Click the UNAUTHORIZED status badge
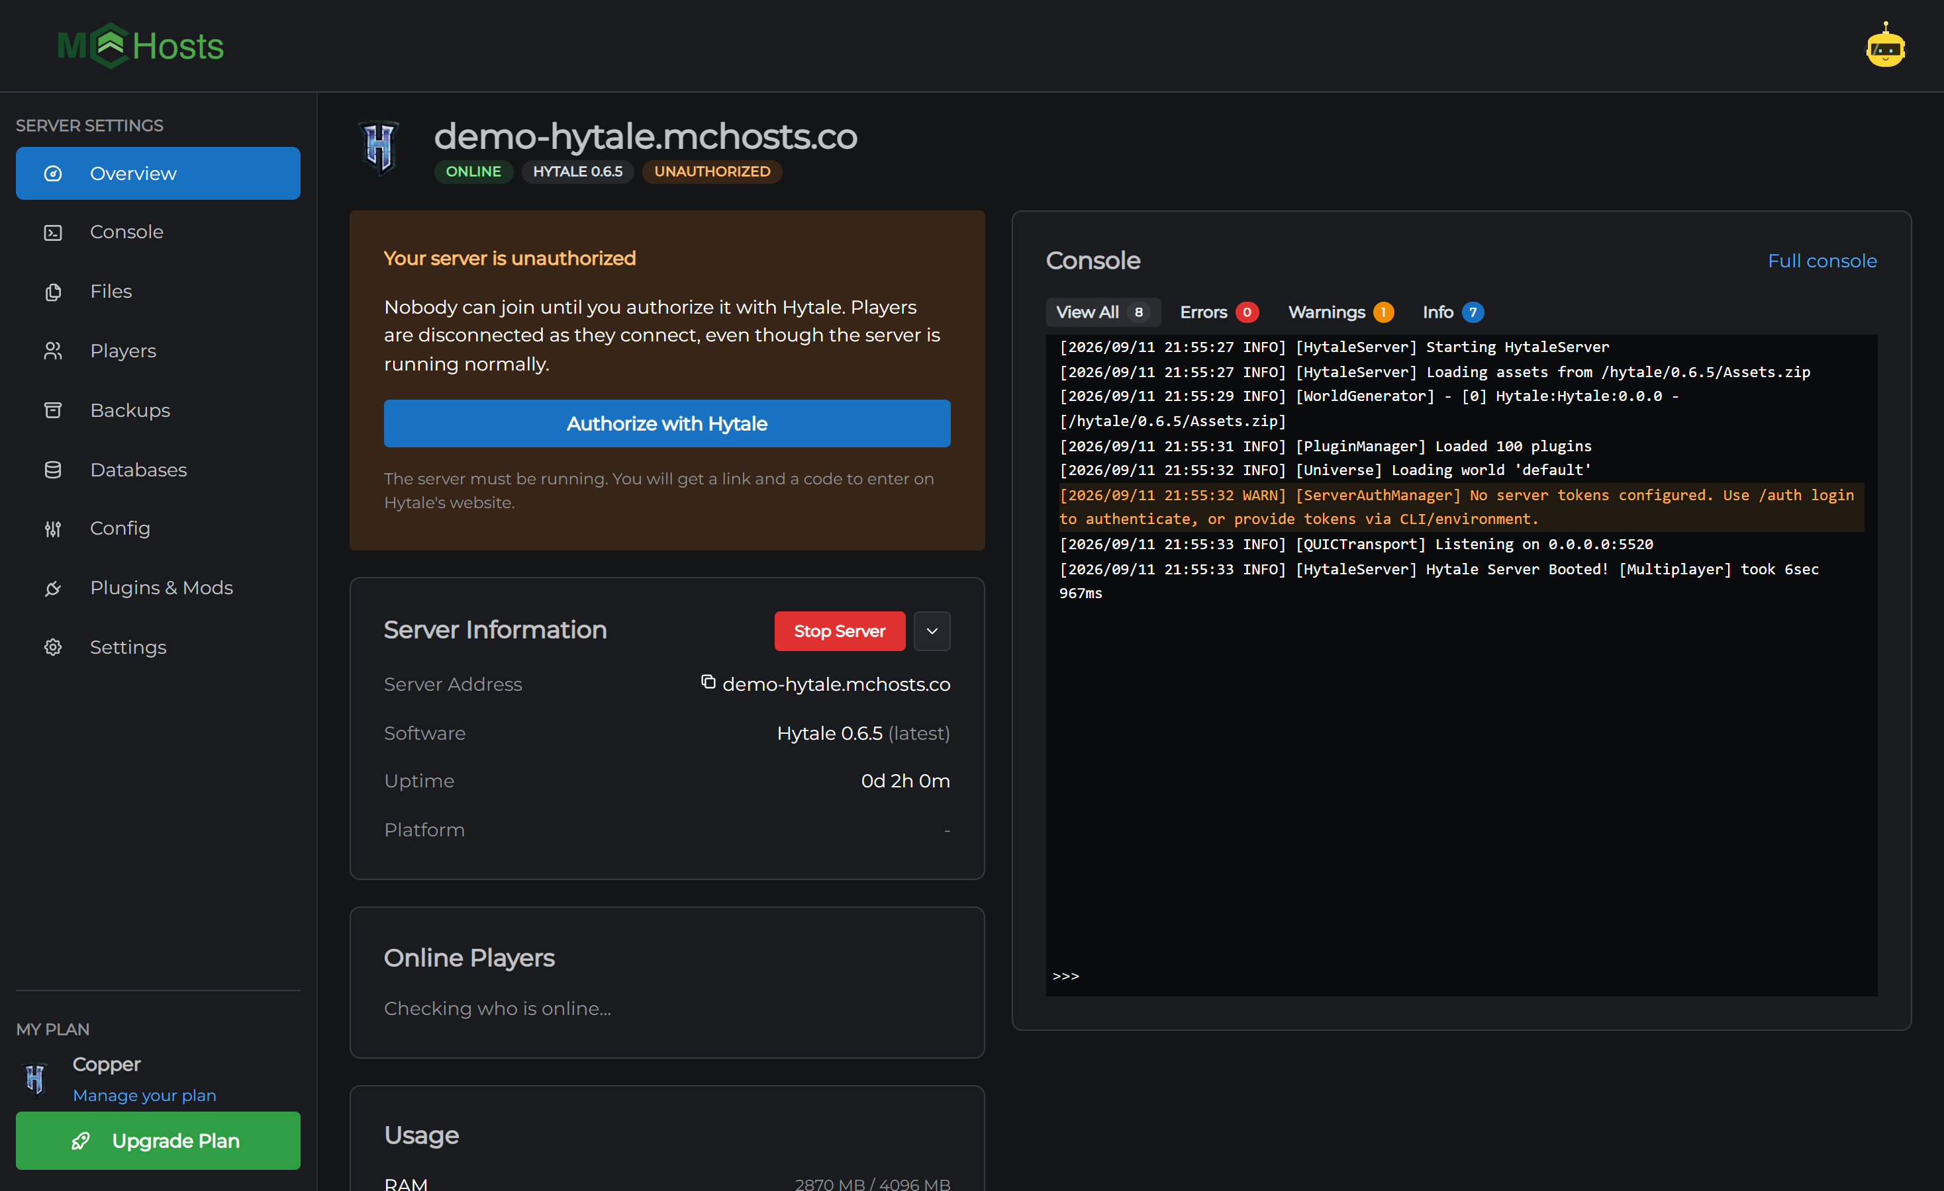 [x=712, y=171]
